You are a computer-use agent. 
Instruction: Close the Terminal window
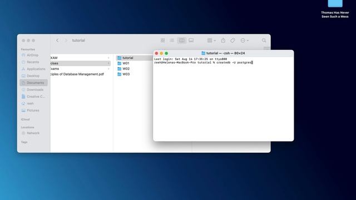[156, 53]
